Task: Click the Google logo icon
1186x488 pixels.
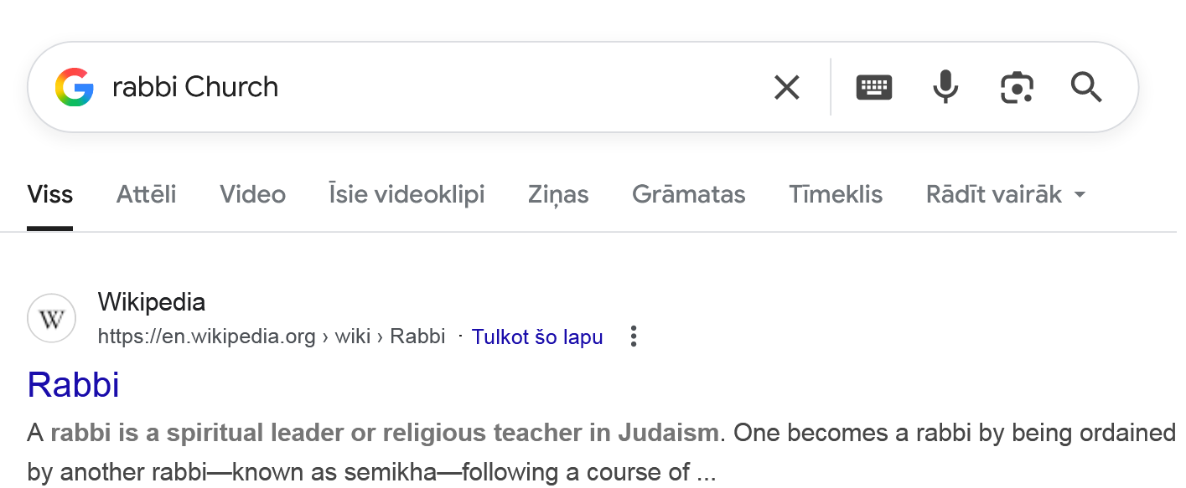Action: tap(74, 87)
